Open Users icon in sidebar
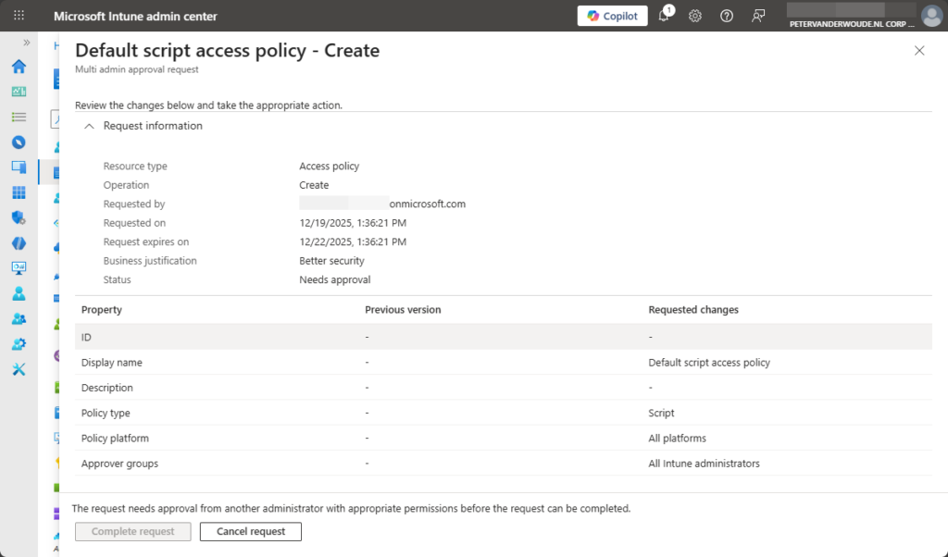 pyautogui.click(x=19, y=293)
